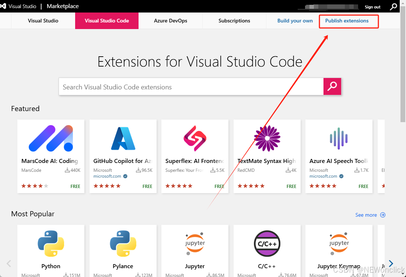This screenshot has height=277, width=406.
Task: Open the Publish extensions link
Action: [347, 21]
